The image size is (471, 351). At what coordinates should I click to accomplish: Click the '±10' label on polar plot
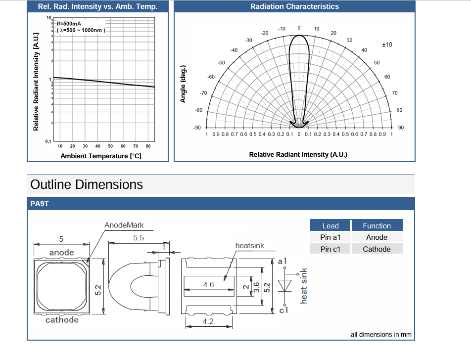(x=387, y=44)
